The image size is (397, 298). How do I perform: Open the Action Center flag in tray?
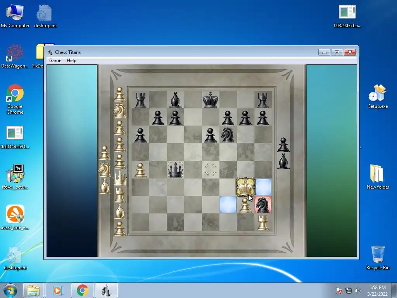coord(339,291)
